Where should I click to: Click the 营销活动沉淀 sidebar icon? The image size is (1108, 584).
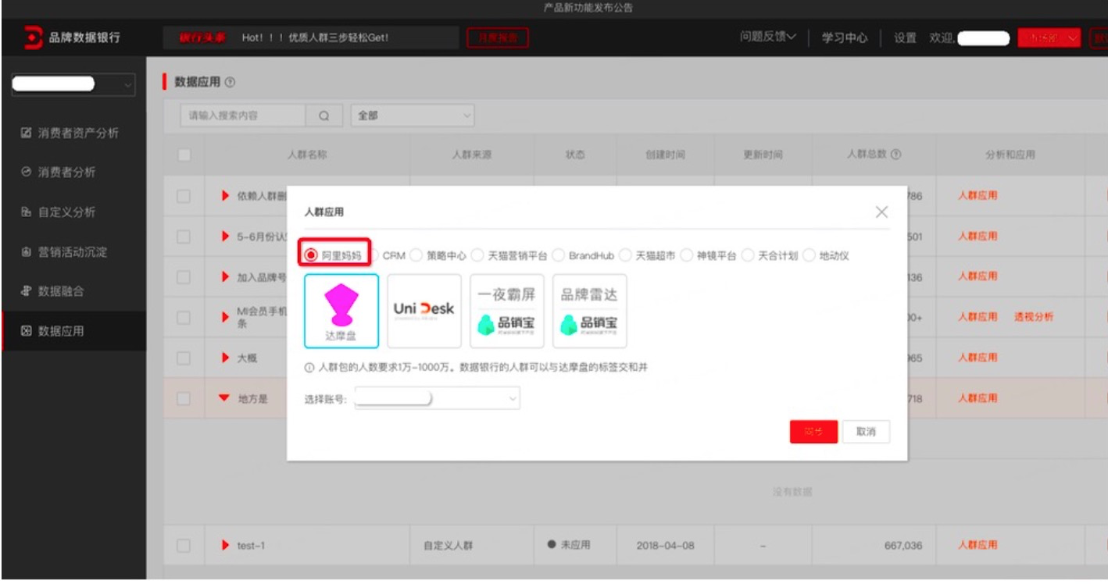click(x=26, y=252)
